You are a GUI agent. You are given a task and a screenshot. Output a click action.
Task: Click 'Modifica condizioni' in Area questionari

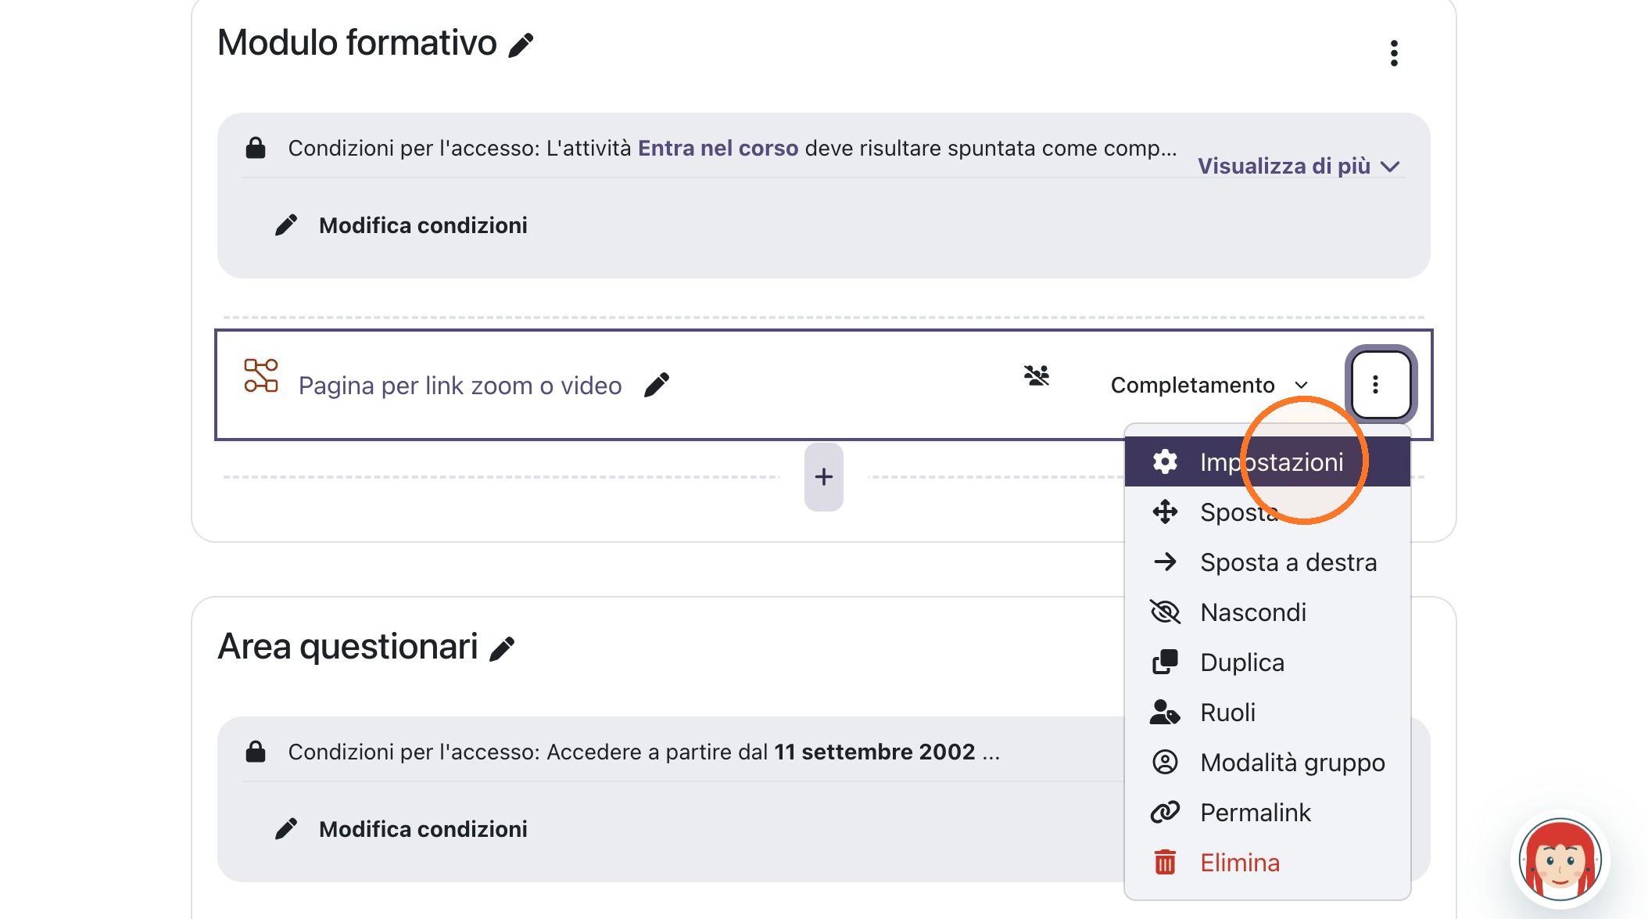click(x=401, y=829)
